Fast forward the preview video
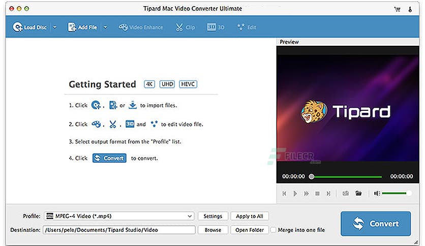The height and width of the screenshot is (246, 425). tap(306, 194)
